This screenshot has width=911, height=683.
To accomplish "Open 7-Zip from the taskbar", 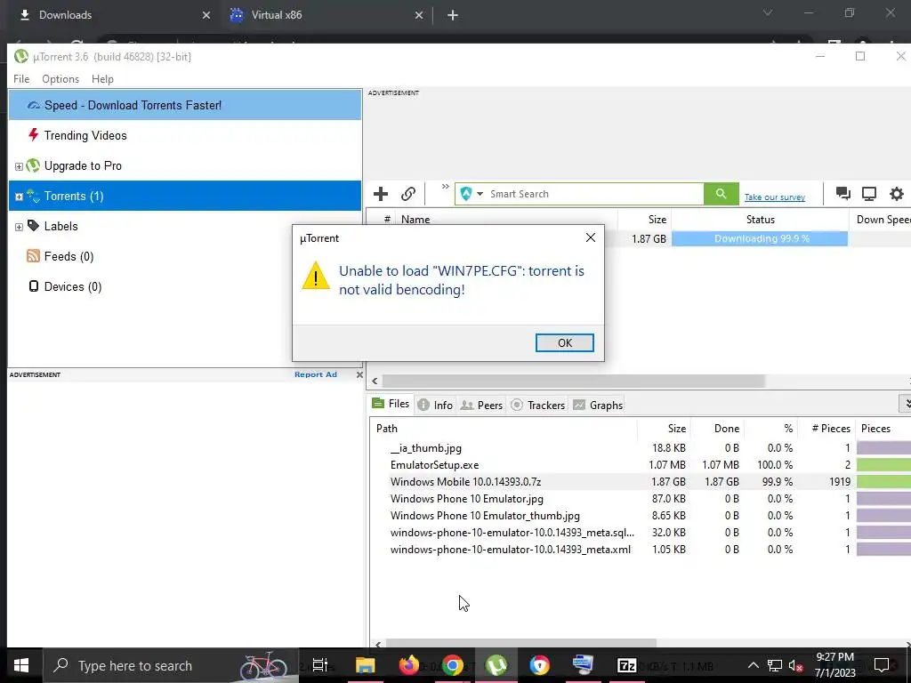I will click(x=626, y=665).
